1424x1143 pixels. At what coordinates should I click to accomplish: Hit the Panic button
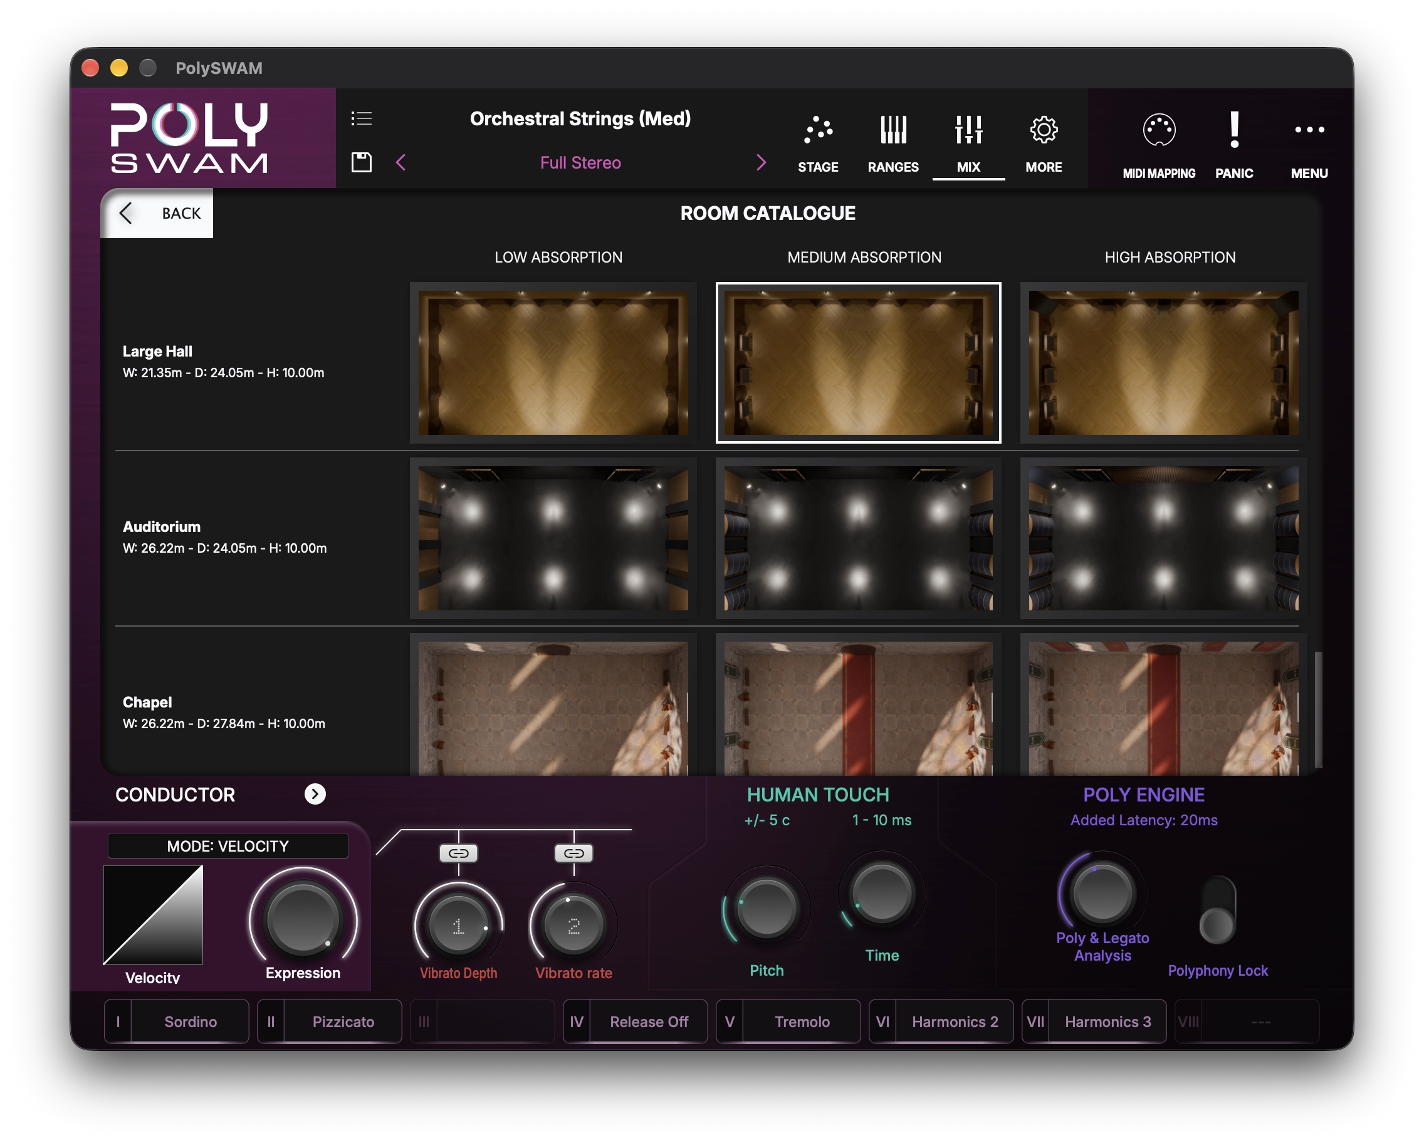click(1234, 147)
